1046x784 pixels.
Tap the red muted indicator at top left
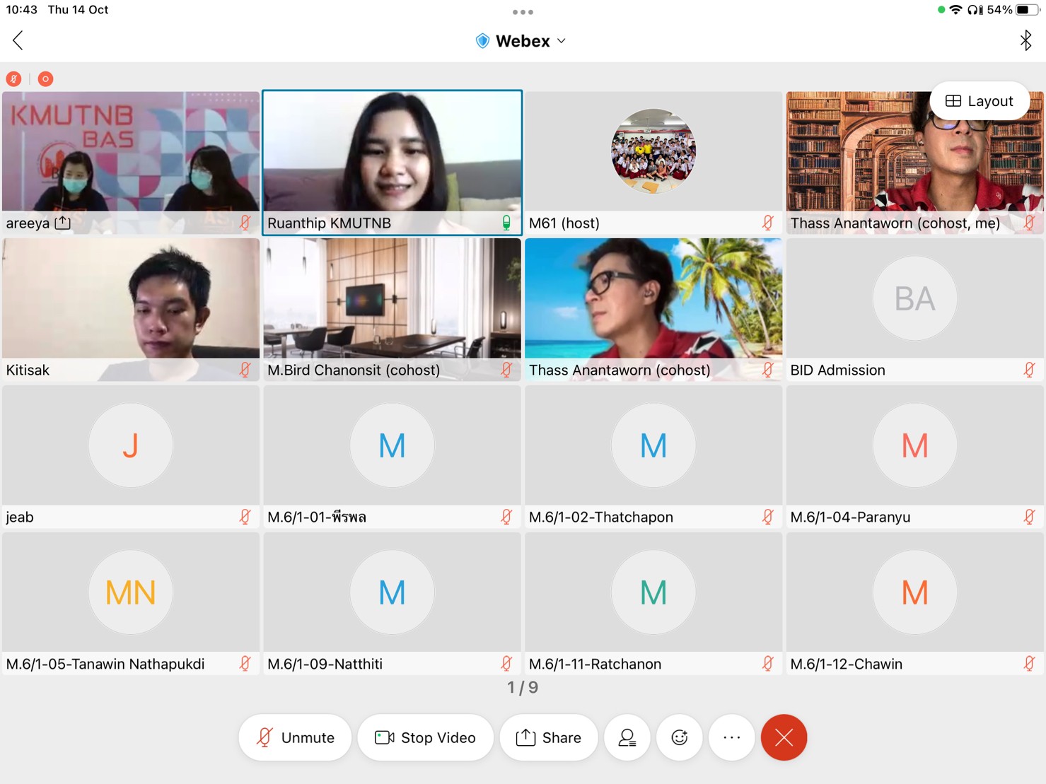click(x=13, y=79)
